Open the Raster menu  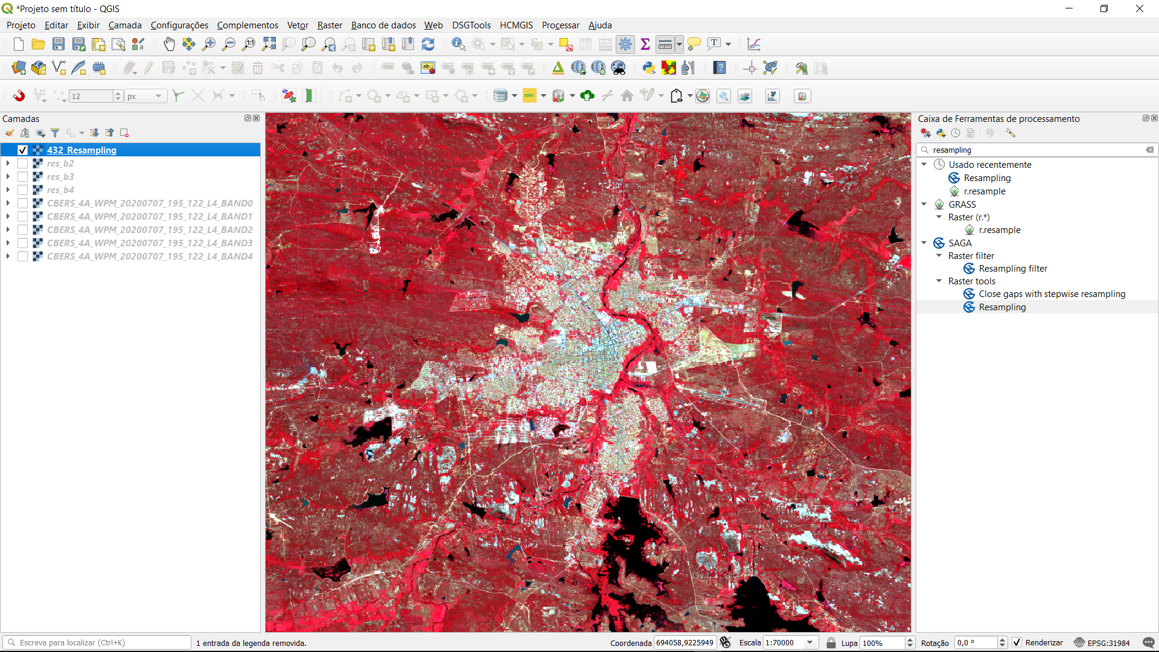(x=330, y=25)
